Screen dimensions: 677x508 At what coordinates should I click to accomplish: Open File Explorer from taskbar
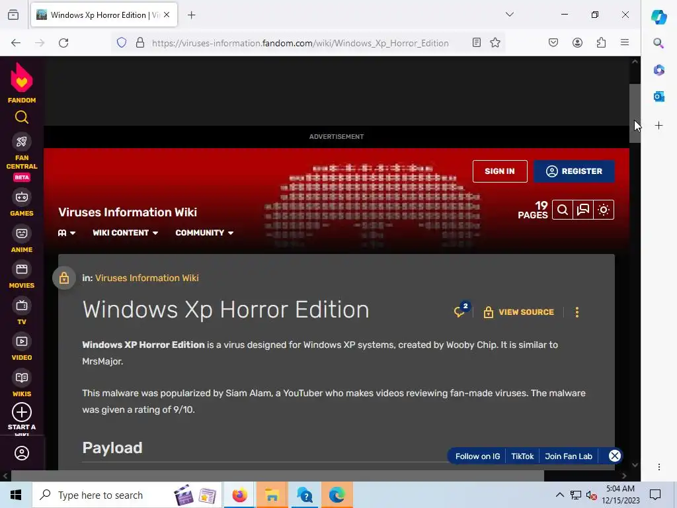click(x=272, y=495)
